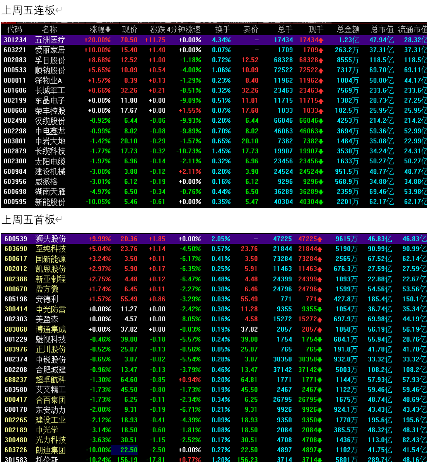This screenshot has width=427, height=462.
Task: Click turnover 2.05% of 狮头股份
Action: pyautogui.click(x=221, y=239)
